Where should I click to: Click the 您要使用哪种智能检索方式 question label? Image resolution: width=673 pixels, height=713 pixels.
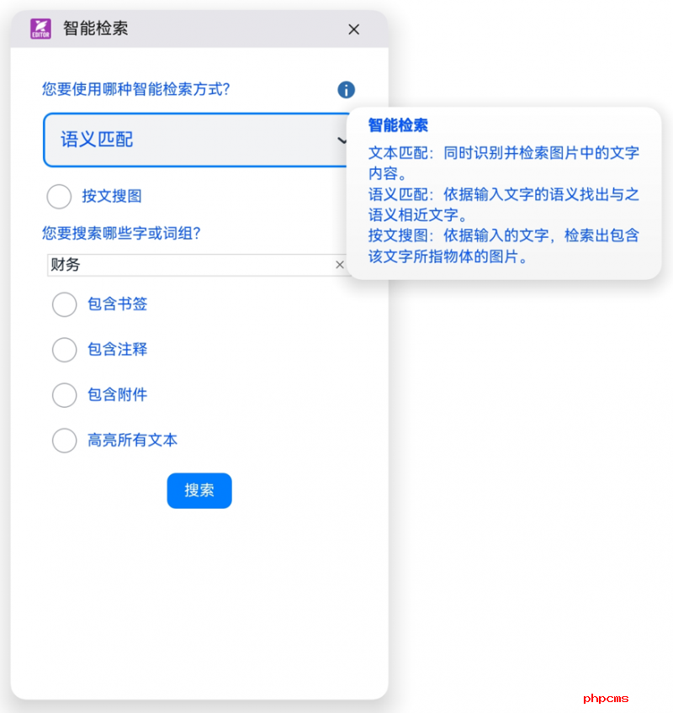tap(136, 89)
